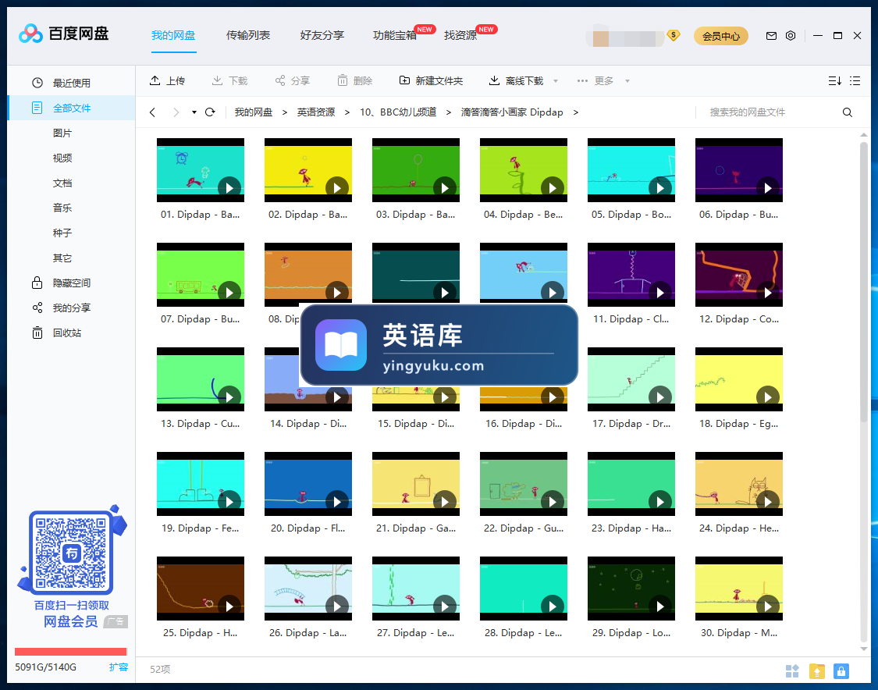The height and width of the screenshot is (690, 878).
Task: Navigate to 英语资源 breadcrumb
Action: (316, 112)
